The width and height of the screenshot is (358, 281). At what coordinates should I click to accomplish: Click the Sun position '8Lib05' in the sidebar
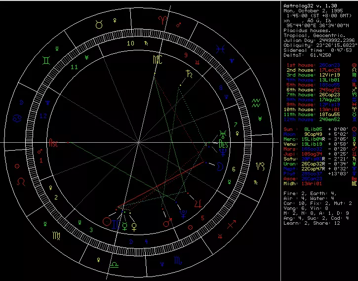pyautogui.click(x=313, y=129)
